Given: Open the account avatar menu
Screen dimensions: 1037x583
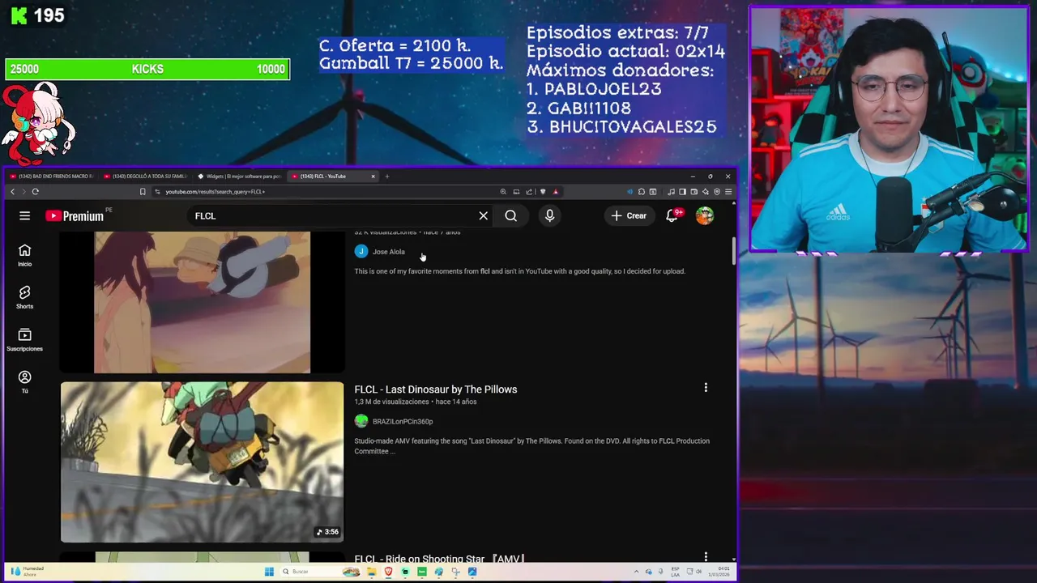Looking at the screenshot, I should click(705, 216).
